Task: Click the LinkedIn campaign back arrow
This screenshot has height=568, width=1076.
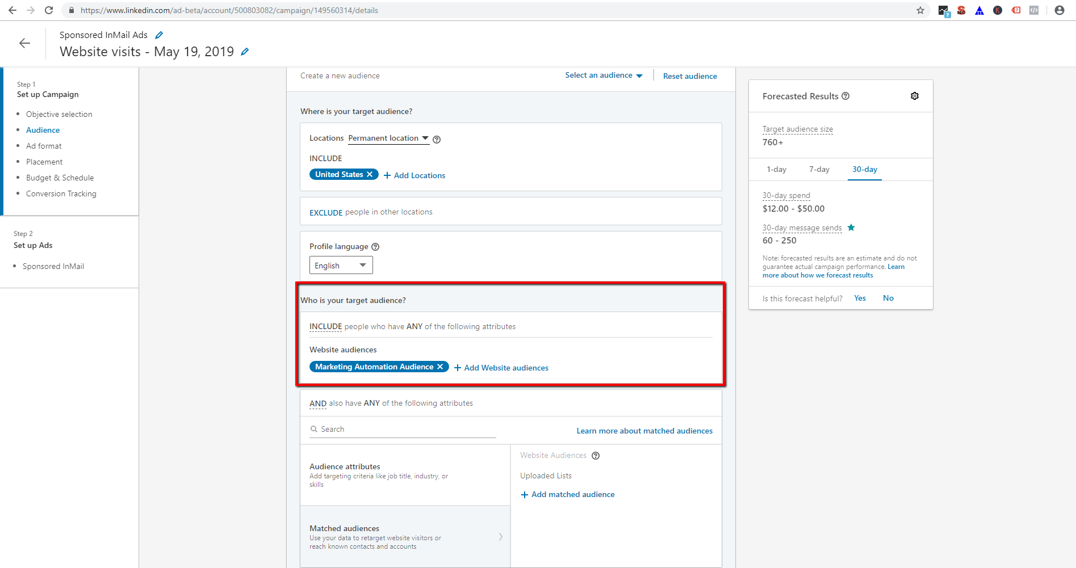Action: (x=24, y=43)
